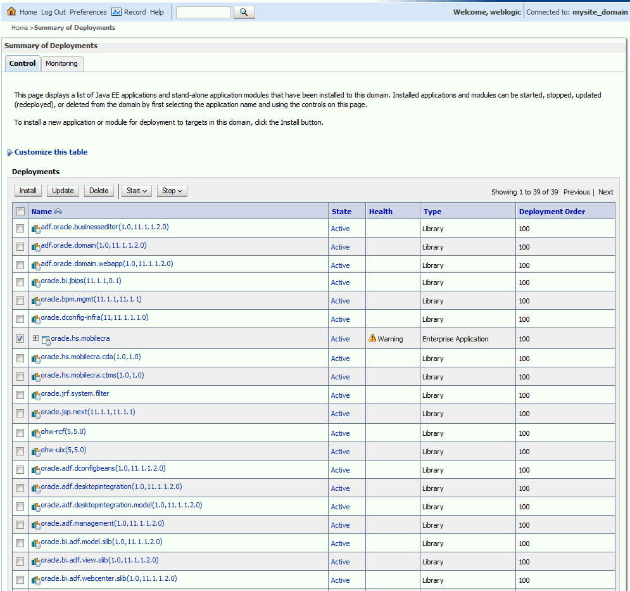Click the library icon beside oracle.adf.dconfigbeans
Image resolution: width=630 pixels, height=591 pixels.
[35, 471]
